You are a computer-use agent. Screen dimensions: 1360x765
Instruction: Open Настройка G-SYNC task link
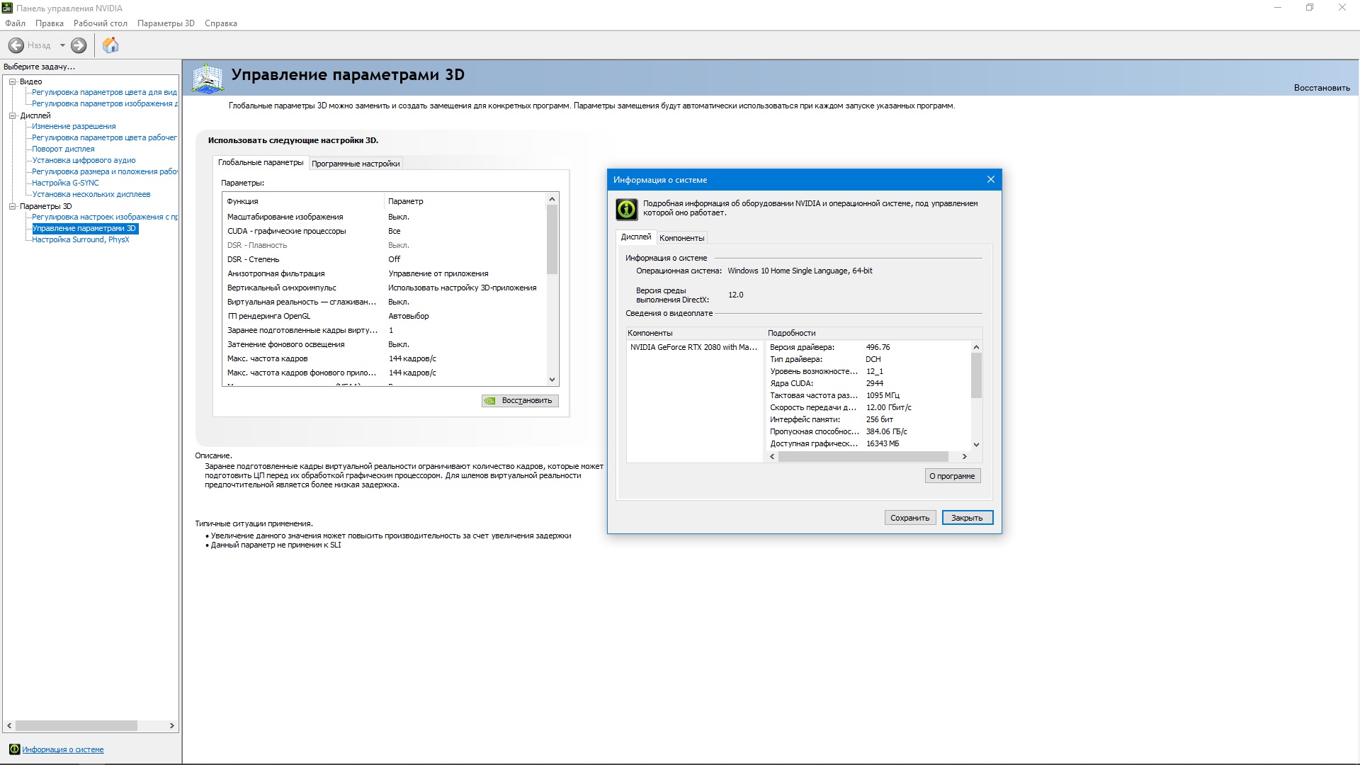[65, 183]
